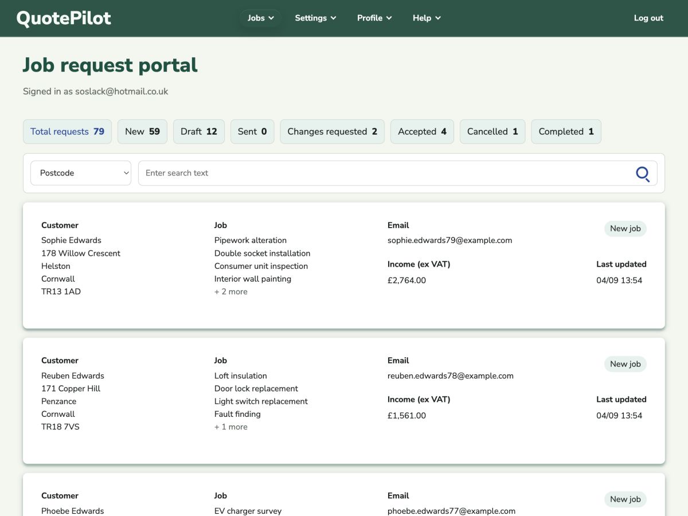Click income value £1,561.00
Viewport: 688px width, 516px height.
(x=407, y=416)
